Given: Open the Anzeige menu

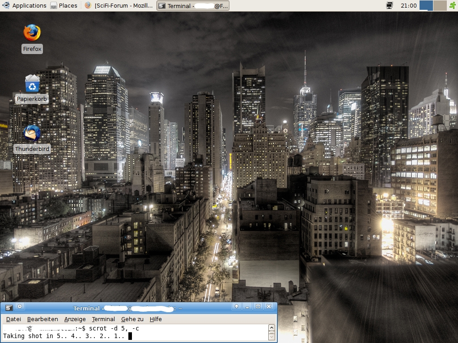Looking at the screenshot, I should (75, 319).
